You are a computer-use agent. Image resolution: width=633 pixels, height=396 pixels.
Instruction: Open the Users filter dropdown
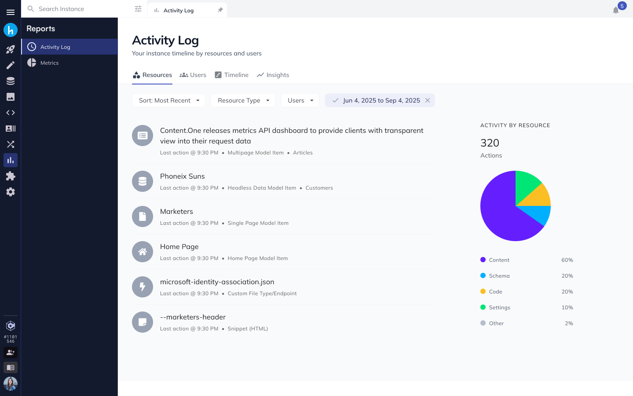[x=300, y=100]
